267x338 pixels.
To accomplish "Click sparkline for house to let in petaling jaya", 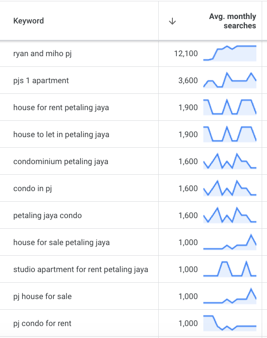I will [x=230, y=134].
